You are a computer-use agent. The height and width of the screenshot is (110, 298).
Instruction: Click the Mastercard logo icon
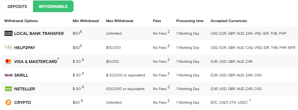(9, 61)
